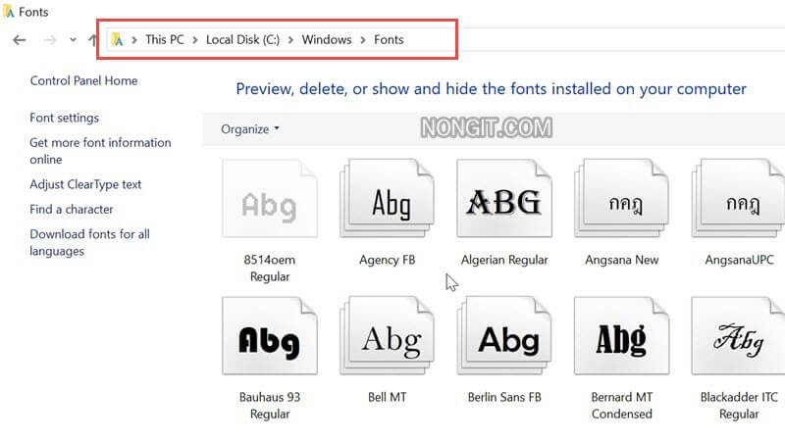
Task: Click the "Berlin Sans FB" label
Action: (504, 397)
